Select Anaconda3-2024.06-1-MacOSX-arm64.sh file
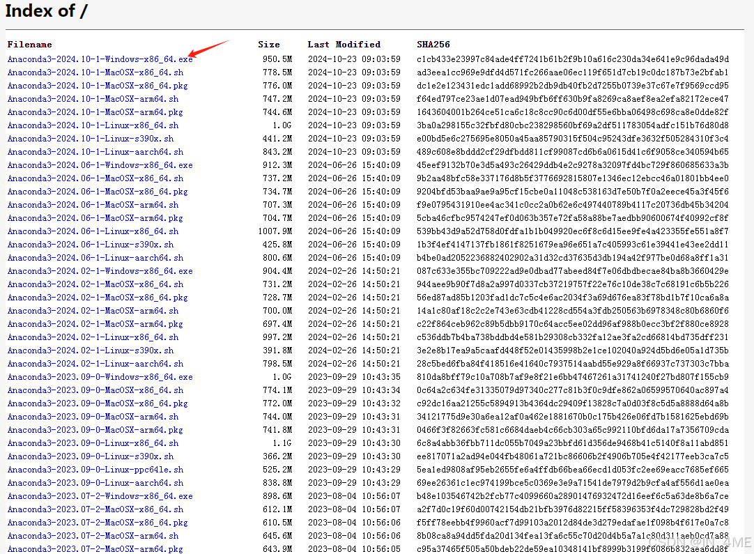Image resolution: width=754 pixels, height=554 pixels. pyautogui.click(x=93, y=205)
